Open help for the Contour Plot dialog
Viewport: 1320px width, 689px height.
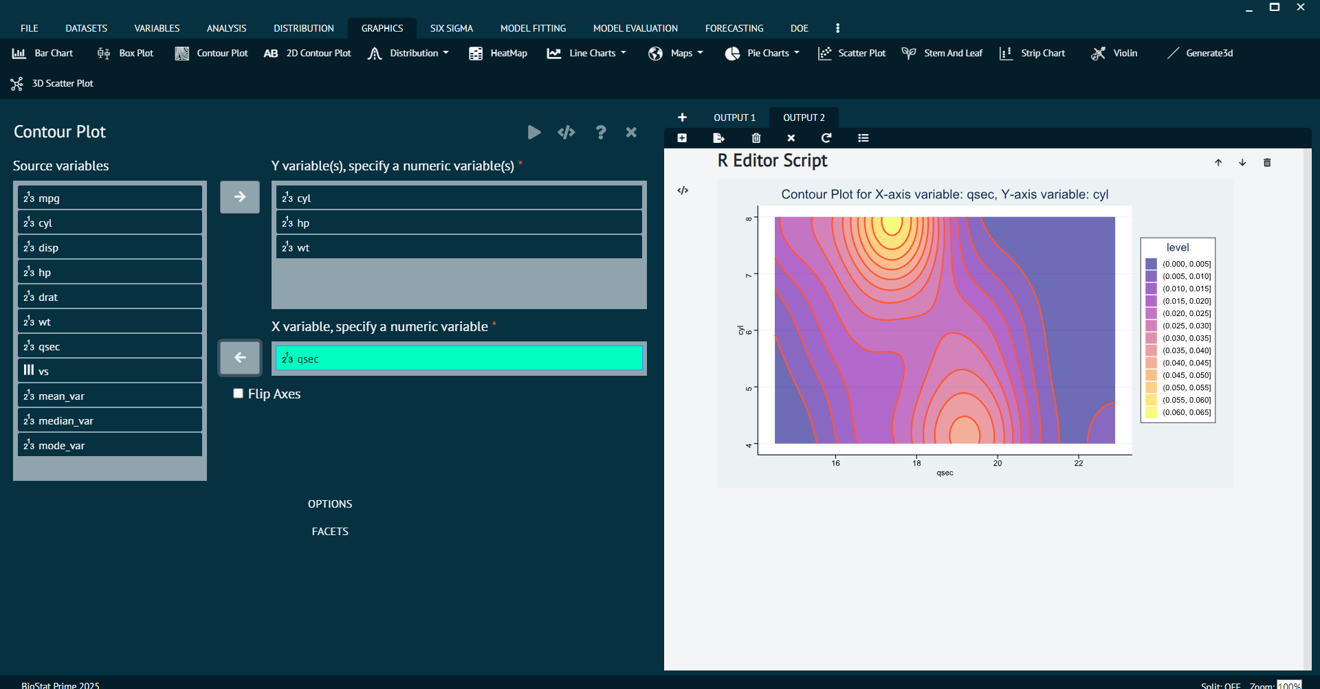601,132
